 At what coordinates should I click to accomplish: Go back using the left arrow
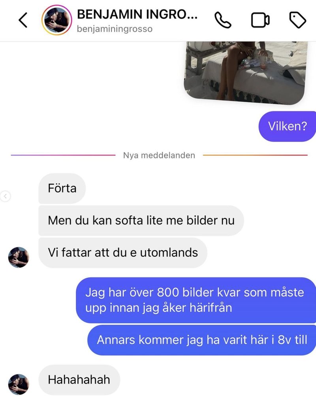pos(23,20)
